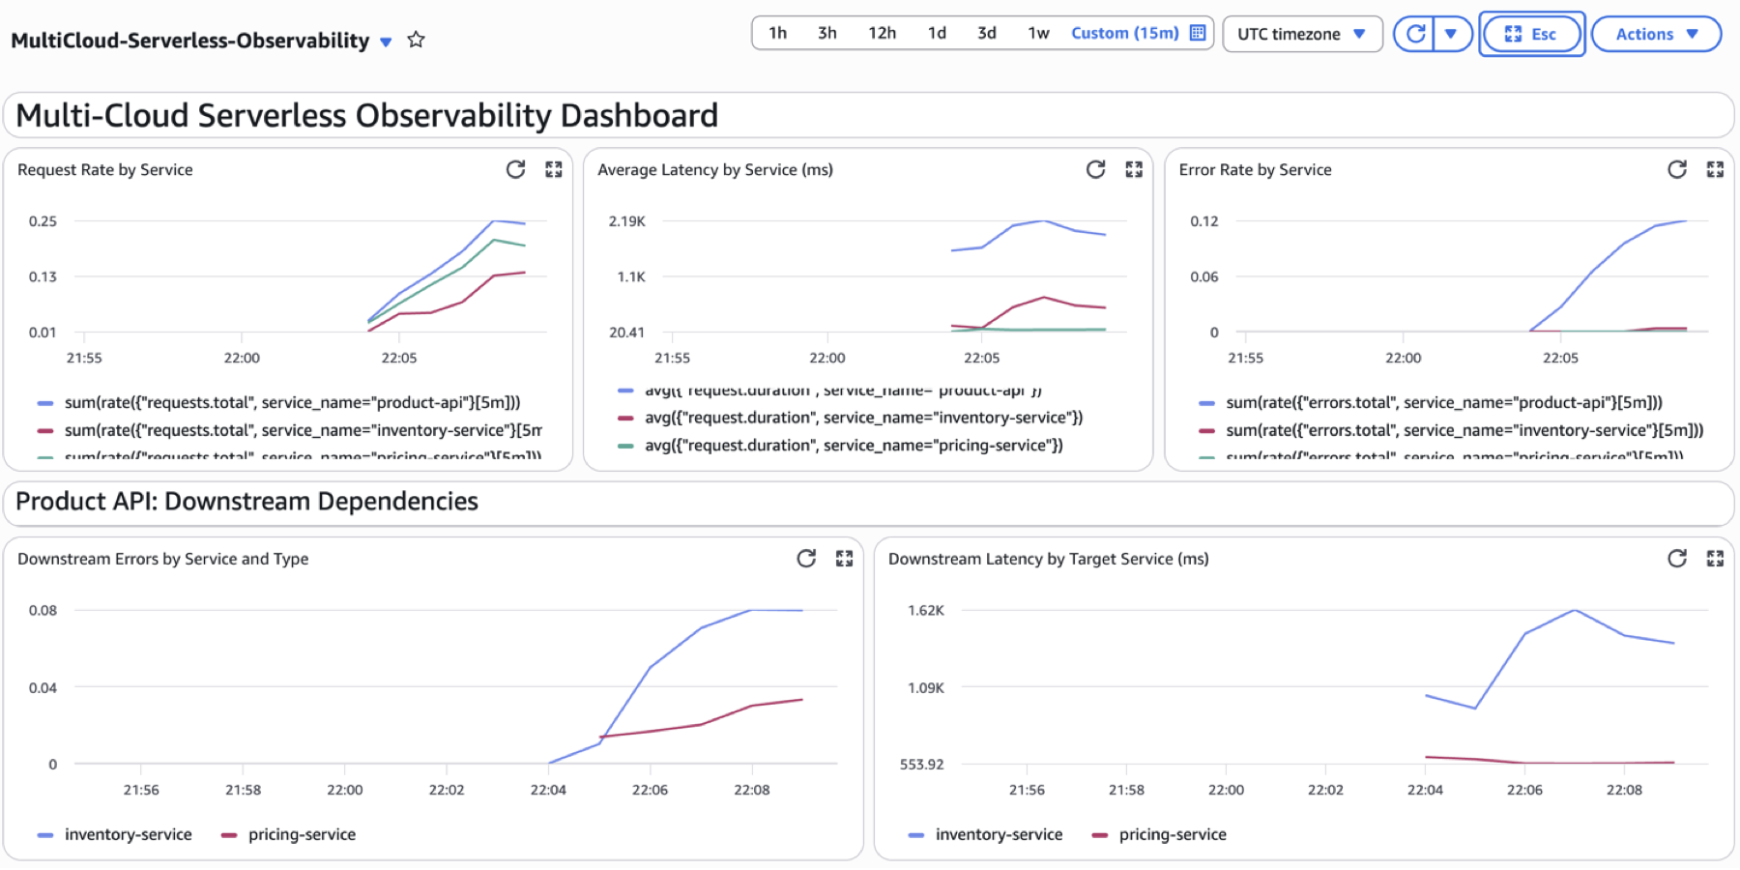The width and height of the screenshot is (1740, 870).
Task: Refresh the Request Rate by Service widget
Action: (x=515, y=170)
